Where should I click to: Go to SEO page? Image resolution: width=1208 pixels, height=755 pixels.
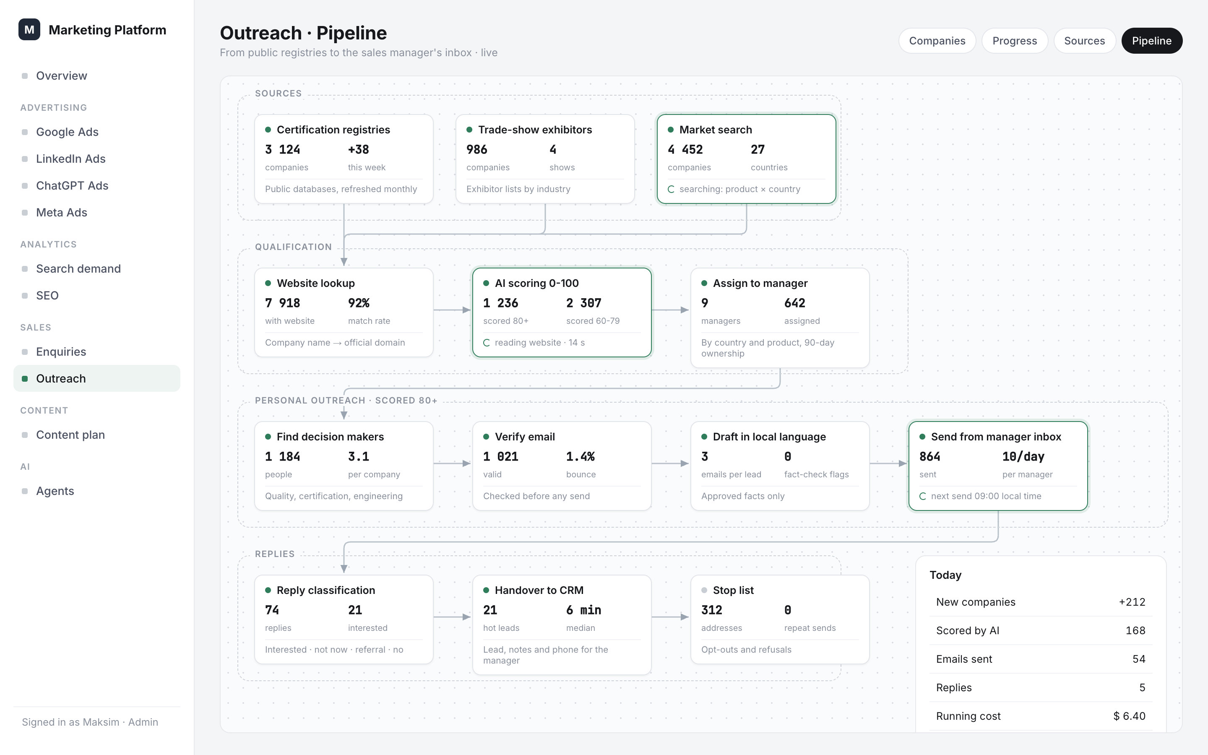tap(96, 296)
